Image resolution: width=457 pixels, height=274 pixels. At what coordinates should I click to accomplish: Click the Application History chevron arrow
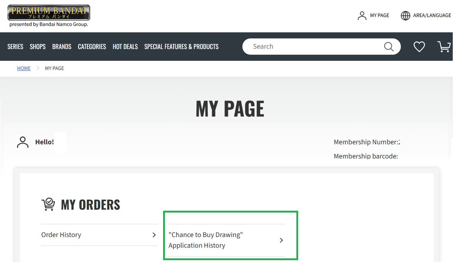(281, 240)
